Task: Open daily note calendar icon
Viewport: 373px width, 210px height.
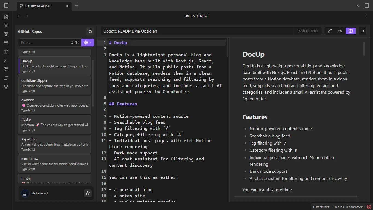Action: tap(6, 43)
